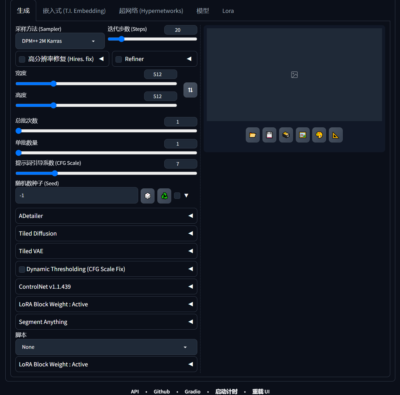Click the CFG Scale slider handle
This screenshot has width=400, height=395.
55,173
